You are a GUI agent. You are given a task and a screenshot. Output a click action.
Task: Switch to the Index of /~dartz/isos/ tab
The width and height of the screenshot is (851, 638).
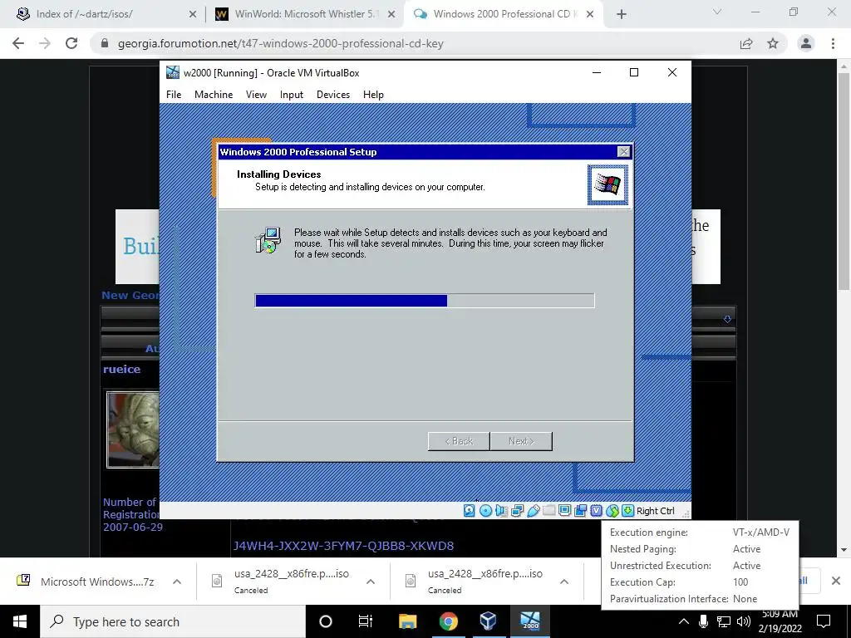(107, 14)
